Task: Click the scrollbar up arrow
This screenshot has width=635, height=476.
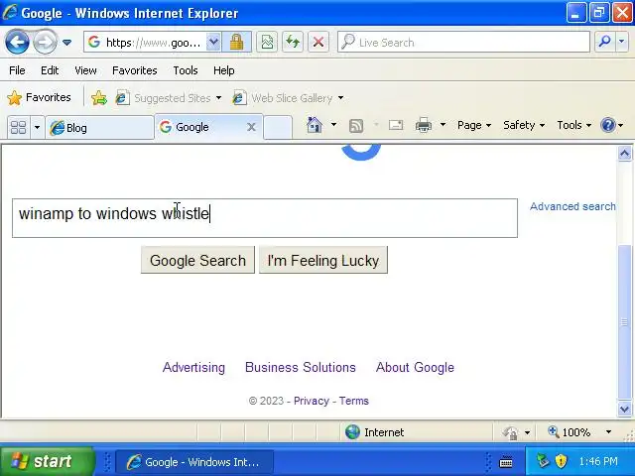Action: tap(624, 154)
